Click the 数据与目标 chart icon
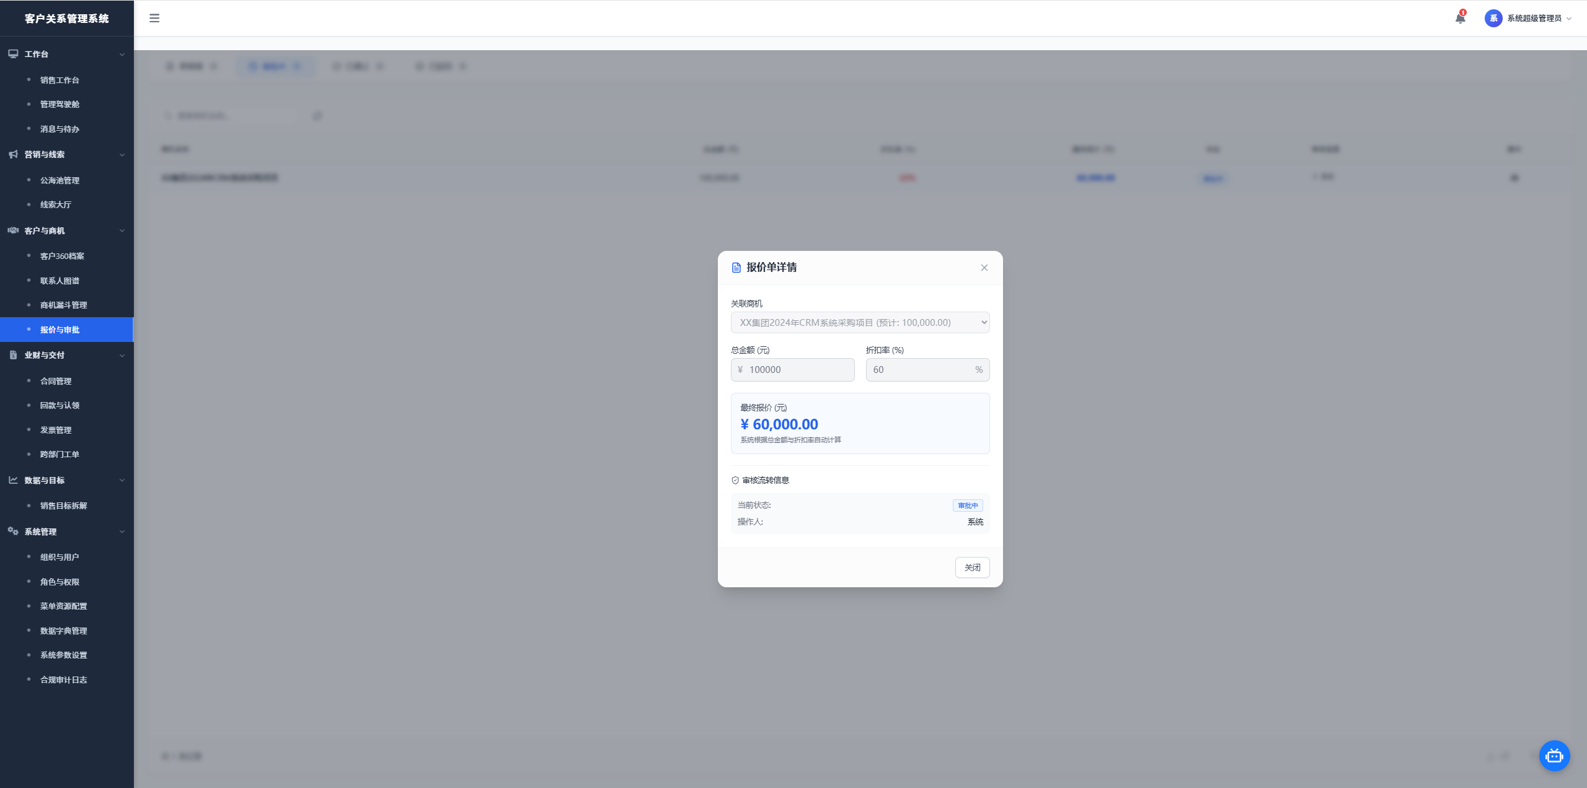This screenshot has height=788, width=1587. coord(13,480)
